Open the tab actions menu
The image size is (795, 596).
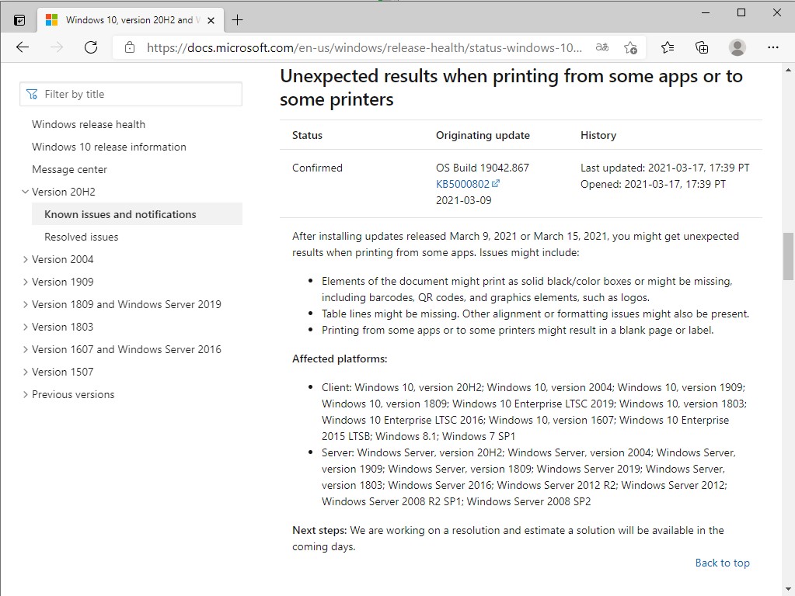point(19,19)
